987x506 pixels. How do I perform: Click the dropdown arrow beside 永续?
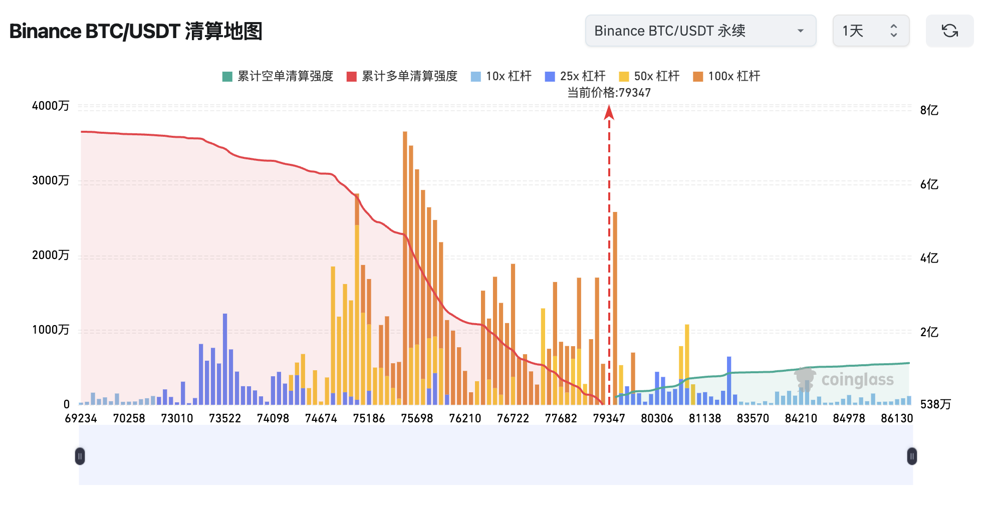click(801, 31)
